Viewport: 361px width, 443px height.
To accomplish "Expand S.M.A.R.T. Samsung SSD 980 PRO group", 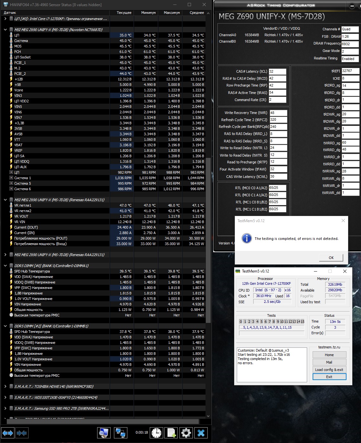I will point(5,408).
